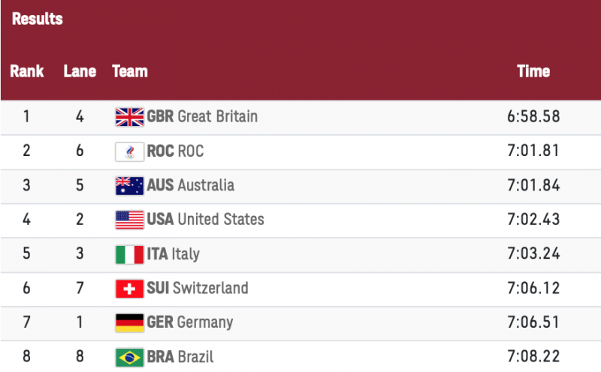Viewport: 601px width, 372px height.
Task: Click Brazil's finishing time 7:08.22
Action: tap(533, 357)
